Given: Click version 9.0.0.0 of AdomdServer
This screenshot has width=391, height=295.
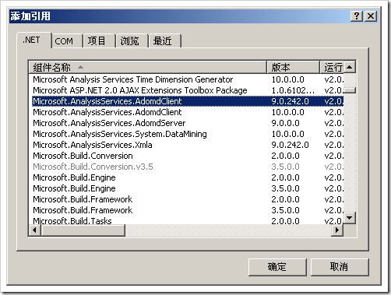Looking at the screenshot, I should click(286, 123).
